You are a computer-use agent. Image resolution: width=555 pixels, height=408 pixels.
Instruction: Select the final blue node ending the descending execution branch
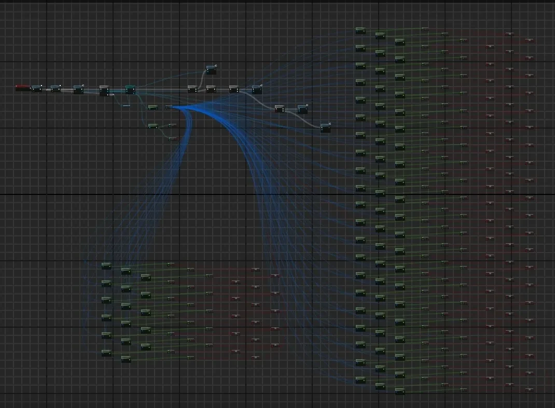point(326,128)
